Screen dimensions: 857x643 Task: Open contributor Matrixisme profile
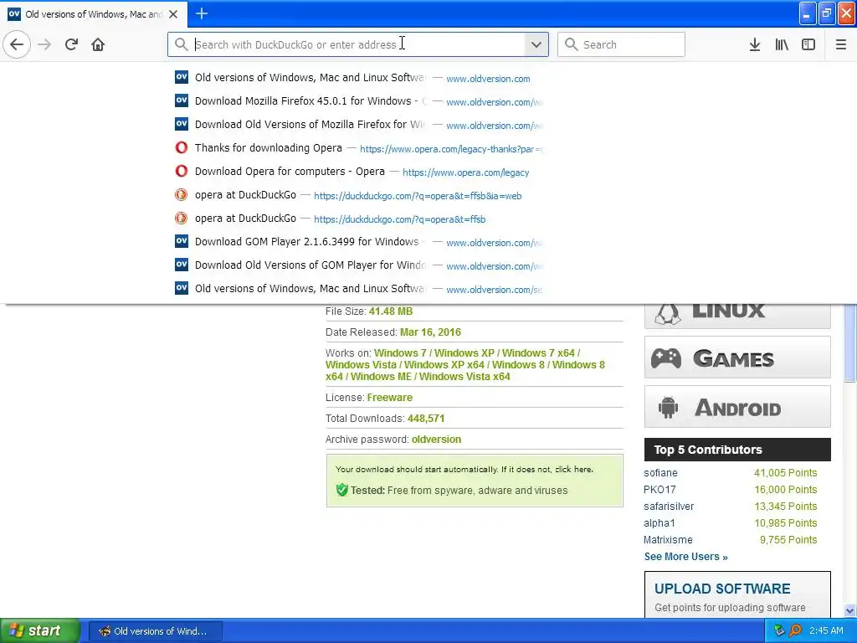point(668,540)
